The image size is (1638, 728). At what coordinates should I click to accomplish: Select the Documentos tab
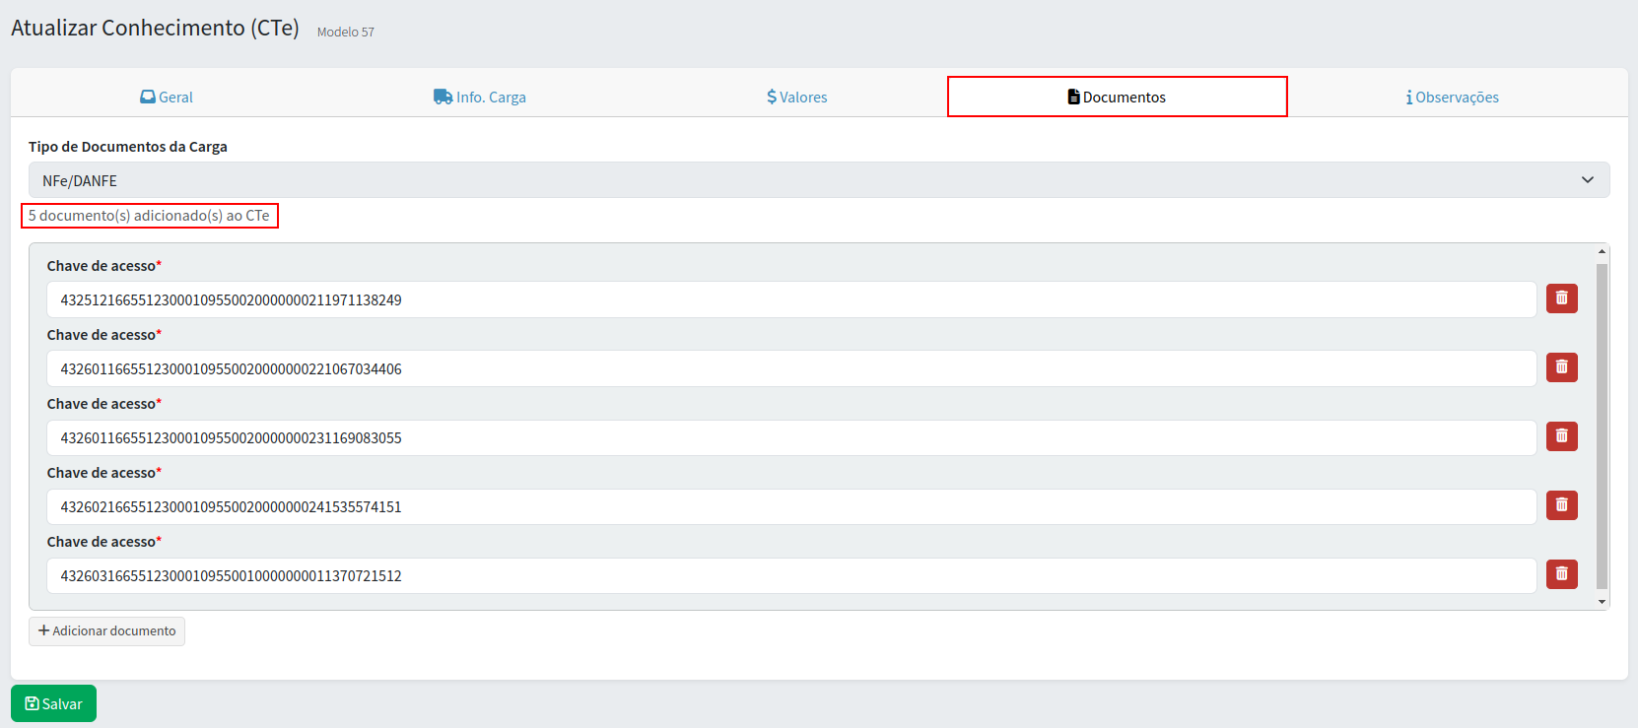[x=1117, y=98]
